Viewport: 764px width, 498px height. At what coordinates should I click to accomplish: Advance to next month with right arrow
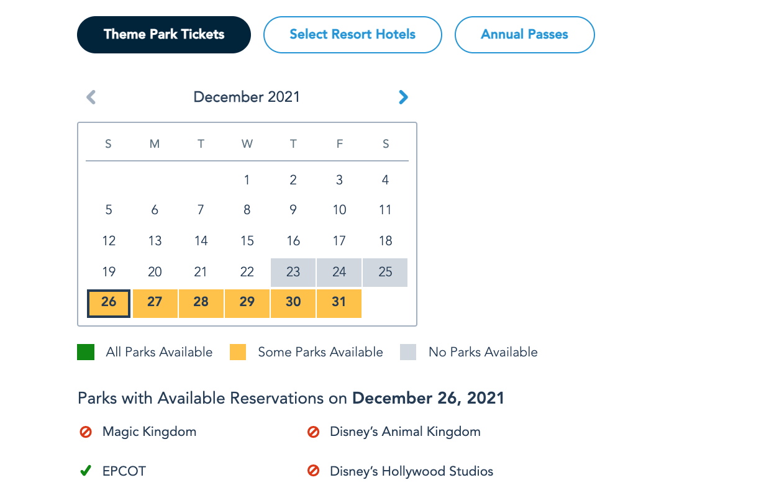(x=403, y=97)
